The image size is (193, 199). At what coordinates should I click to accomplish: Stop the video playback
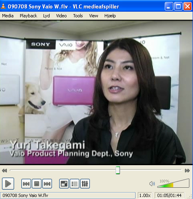(x=37, y=184)
